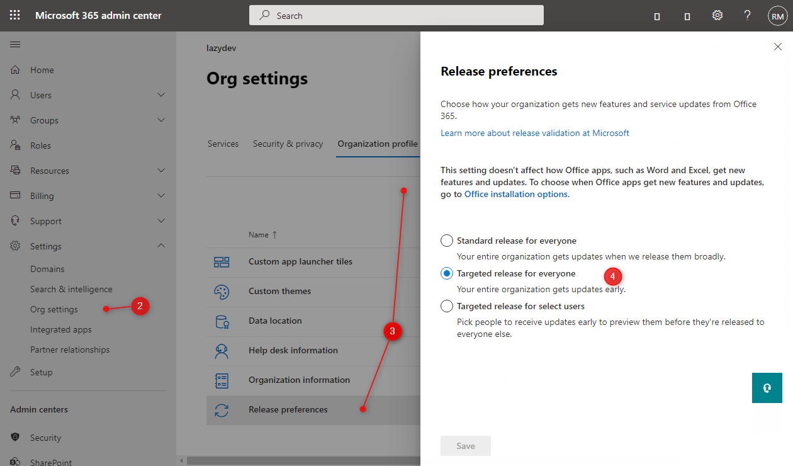
Task: Open the teal help assistant button
Action: (767, 388)
